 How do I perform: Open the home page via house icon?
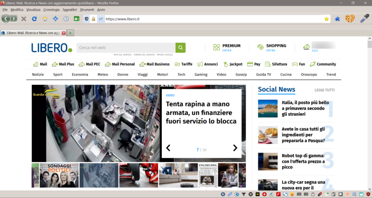pyautogui.click(x=45, y=19)
